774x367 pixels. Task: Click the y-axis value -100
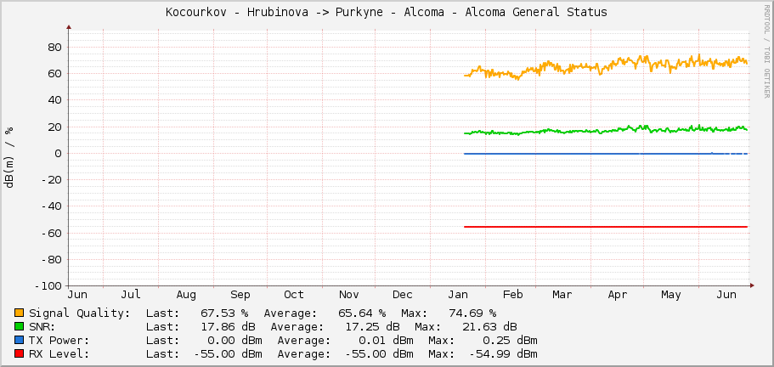48,286
